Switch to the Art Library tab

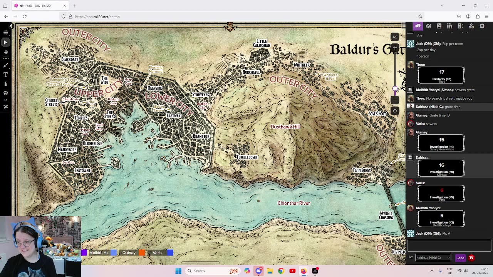[429, 26]
